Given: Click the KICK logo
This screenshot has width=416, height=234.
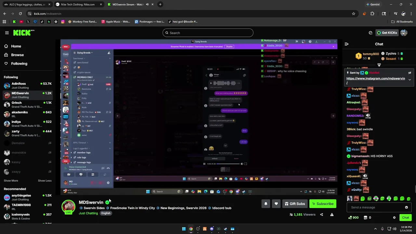Looking at the screenshot, I should pos(23,32).
